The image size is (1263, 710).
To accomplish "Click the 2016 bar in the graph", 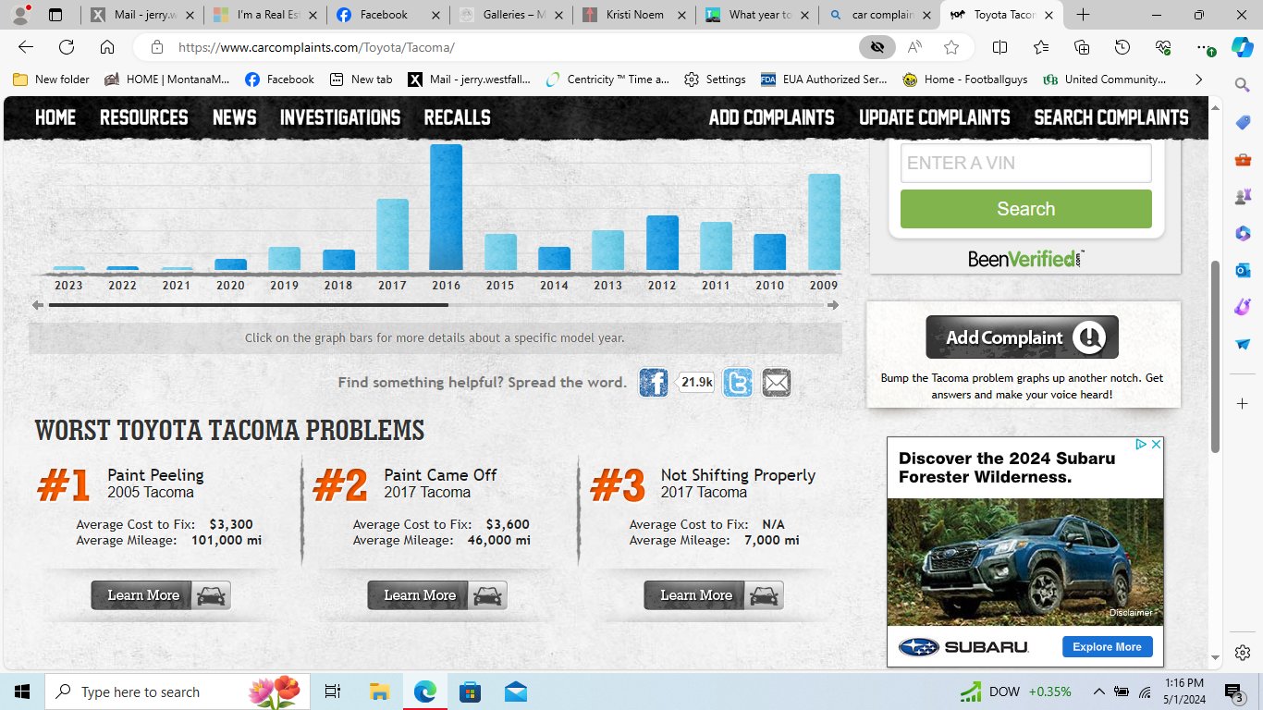I will [x=447, y=207].
